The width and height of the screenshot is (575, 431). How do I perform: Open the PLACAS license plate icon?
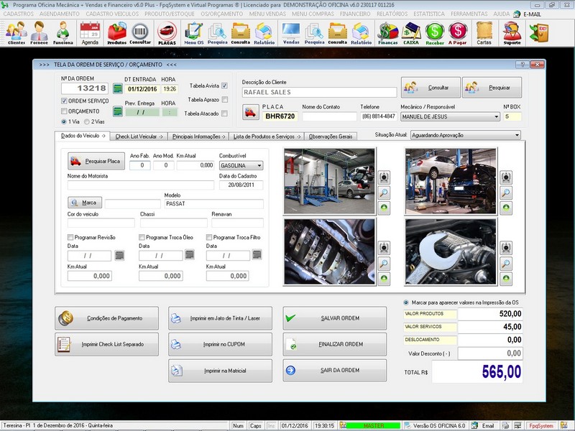click(x=167, y=32)
